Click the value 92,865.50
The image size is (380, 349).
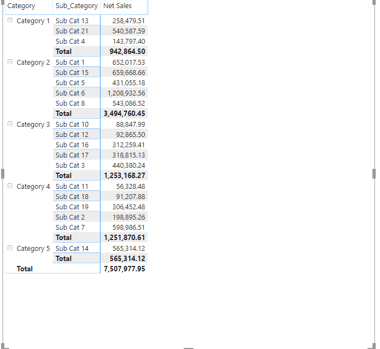(x=130, y=134)
